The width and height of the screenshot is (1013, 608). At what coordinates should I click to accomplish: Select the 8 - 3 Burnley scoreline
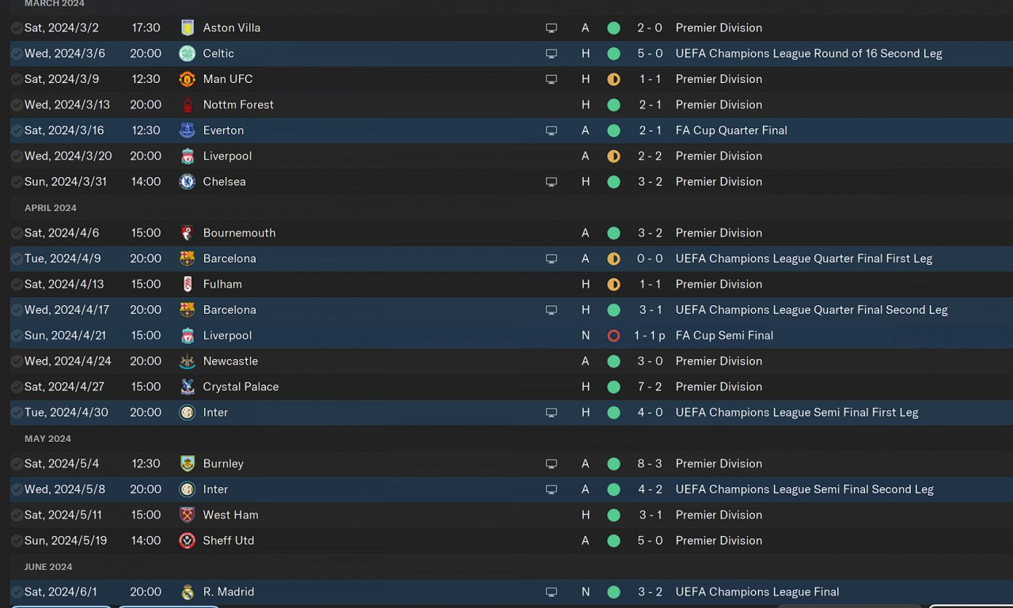650,463
